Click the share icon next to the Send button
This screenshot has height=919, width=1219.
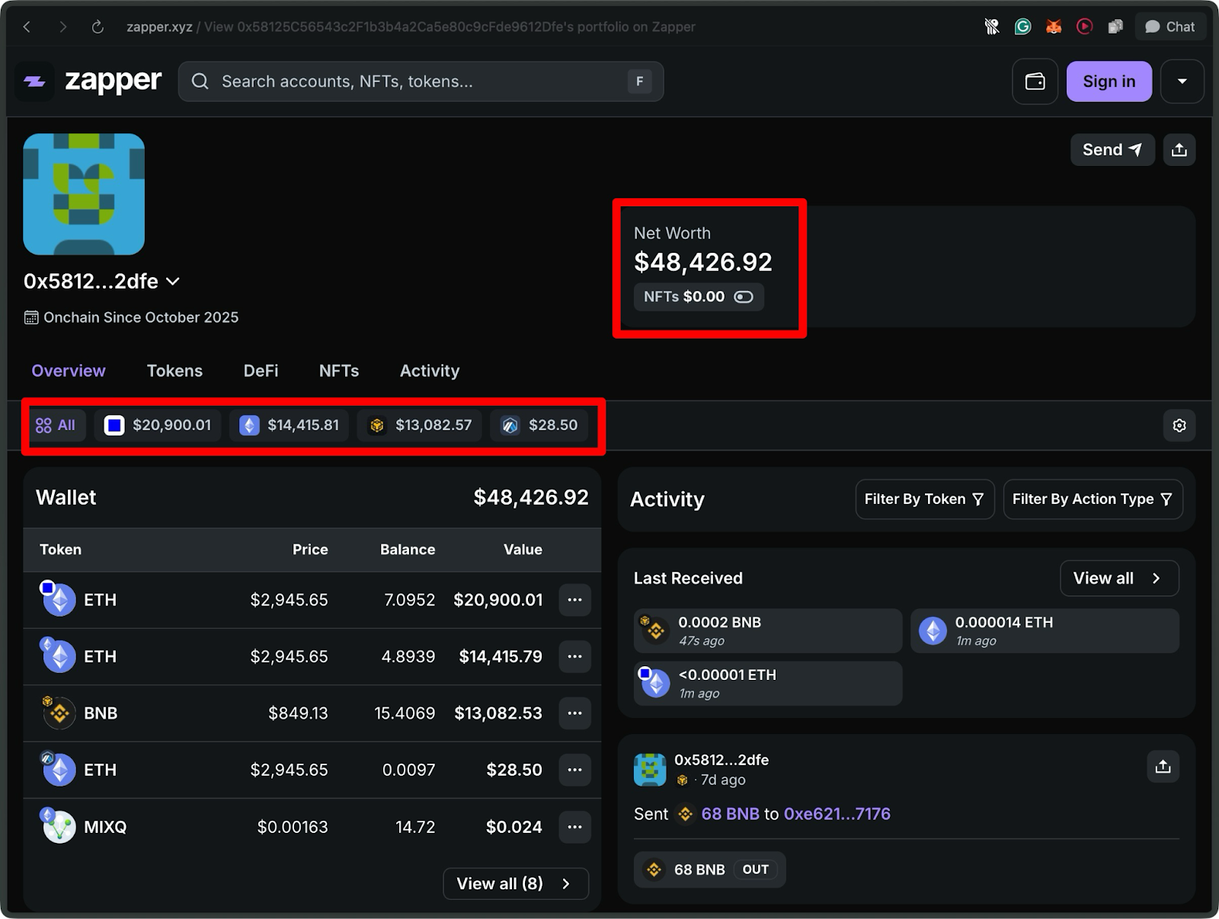click(1179, 149)
